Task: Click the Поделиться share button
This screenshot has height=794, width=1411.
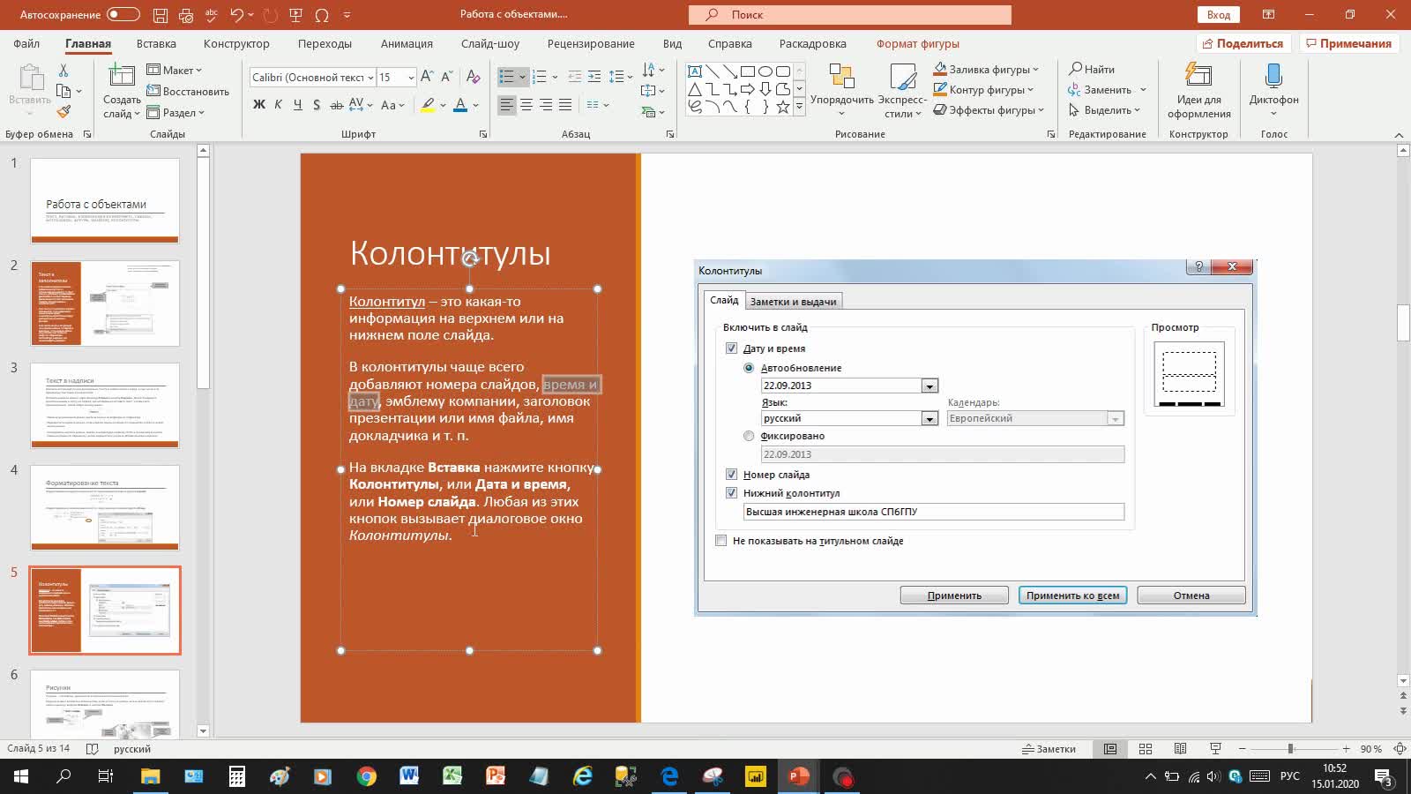Action: 1243,43
